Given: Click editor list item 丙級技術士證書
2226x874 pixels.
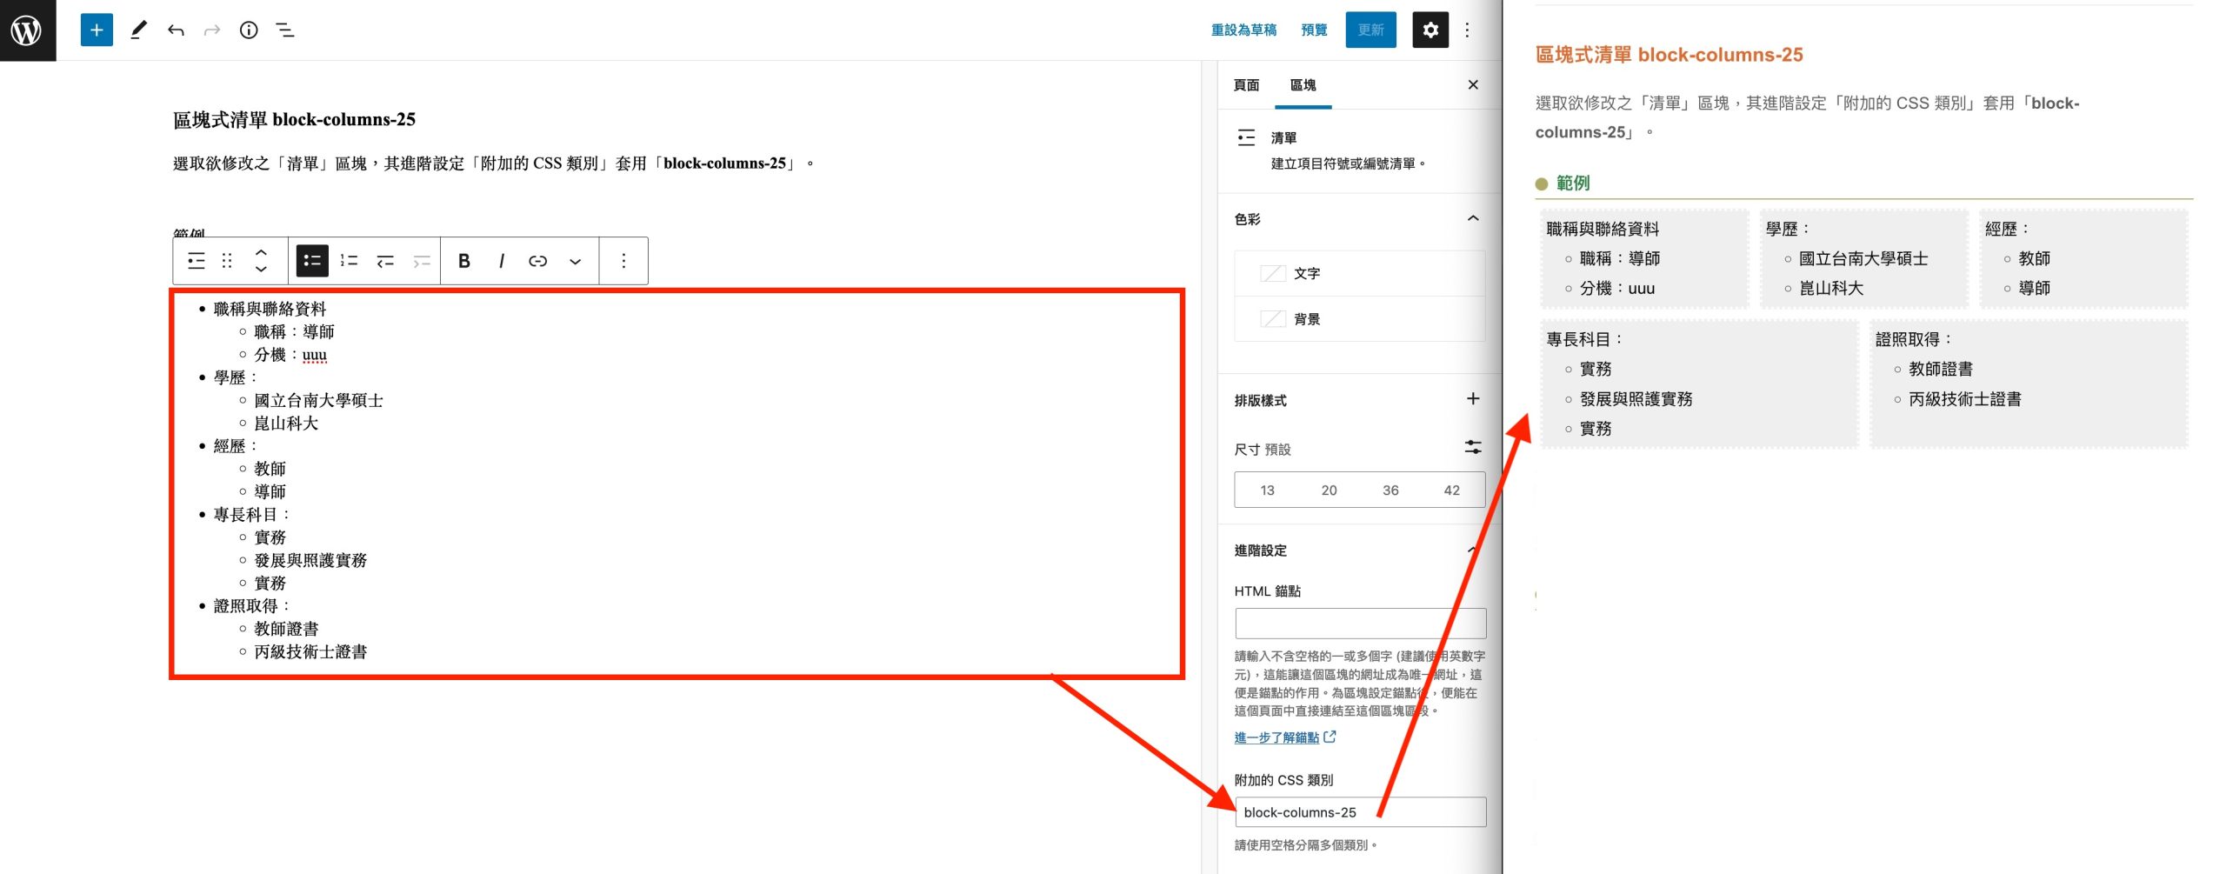Looking at the screenshot, I should (x=310, y=651).
